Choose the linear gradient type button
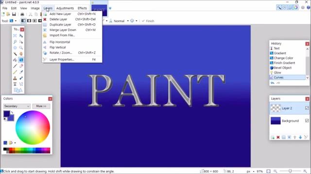311x174 pixels. click(x=23, y=21)
